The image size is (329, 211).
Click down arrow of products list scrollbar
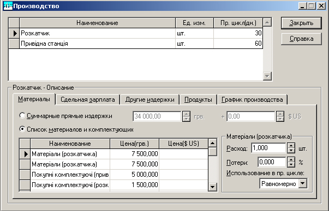267,76
